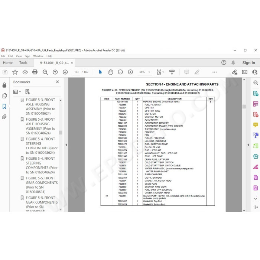Find current bookmark icon in Bookmarks
This screenshot has height=260, width=260.
27,92
